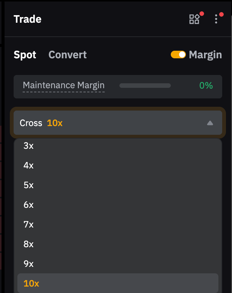This screenshot has height=293, width=232.
Task: Click the Margin label text
Action: point(205,55)
